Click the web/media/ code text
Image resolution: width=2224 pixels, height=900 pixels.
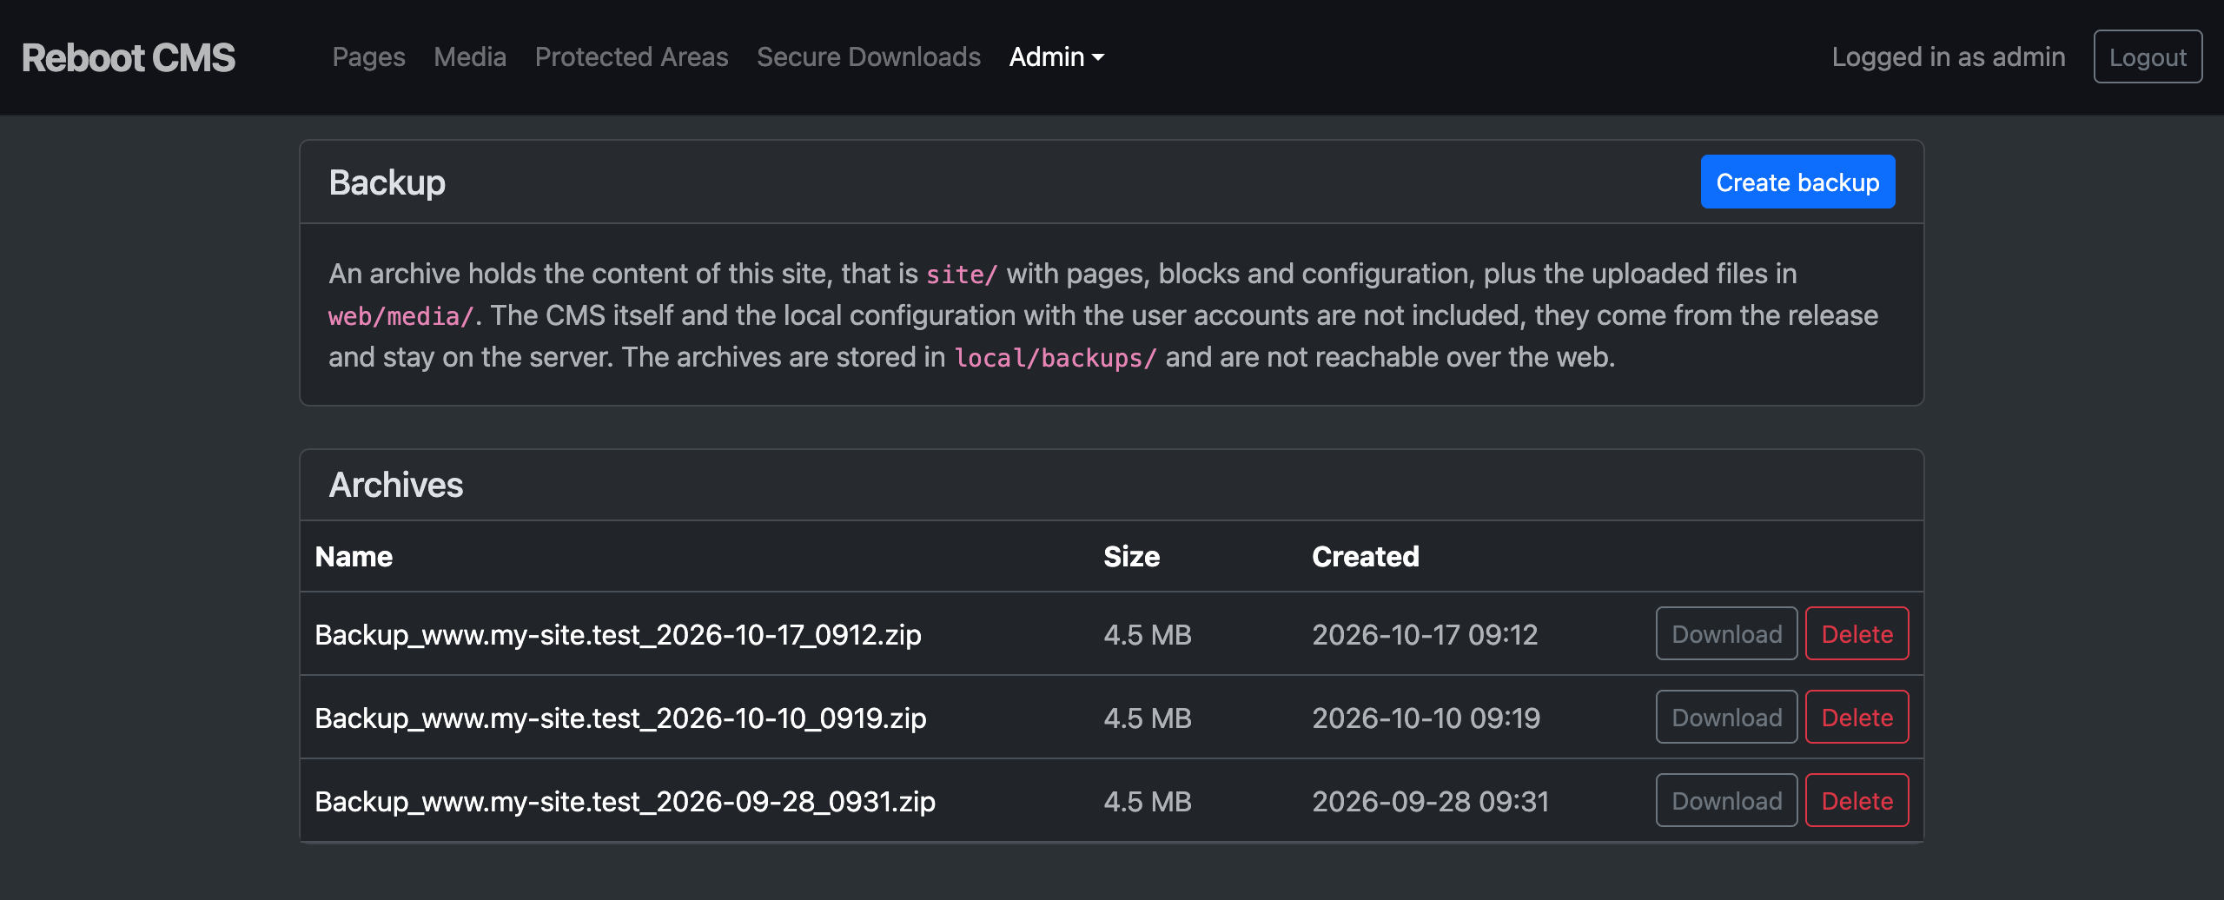[400, 316]
